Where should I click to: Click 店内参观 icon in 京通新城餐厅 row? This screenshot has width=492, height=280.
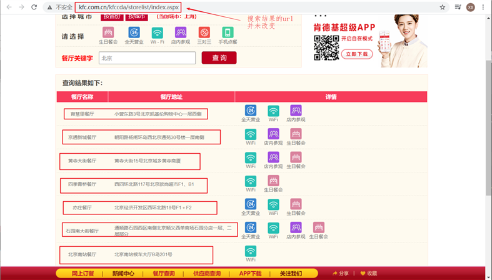pyautogui.click(x=273, y=134)
